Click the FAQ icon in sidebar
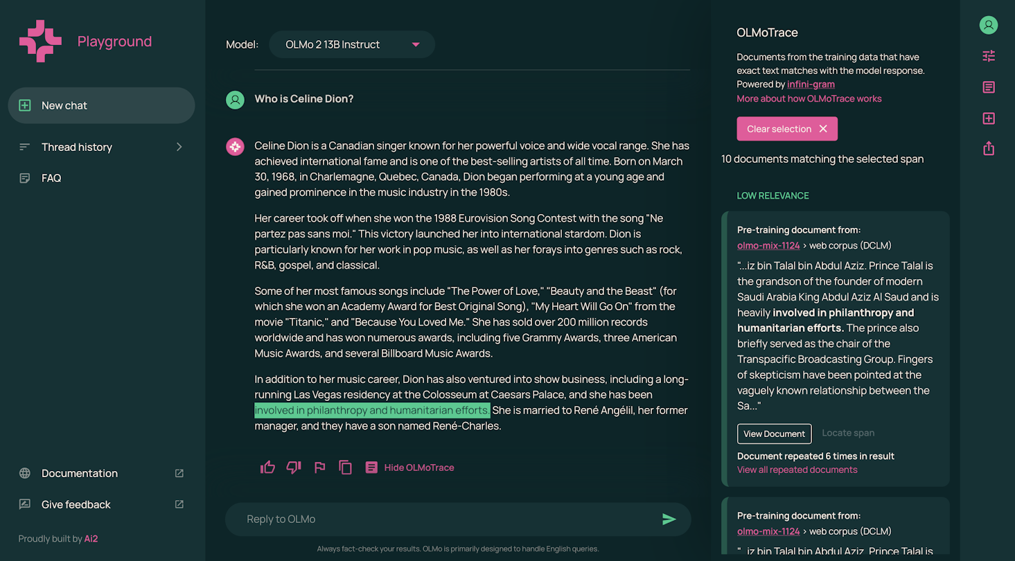 coord(25,178)
